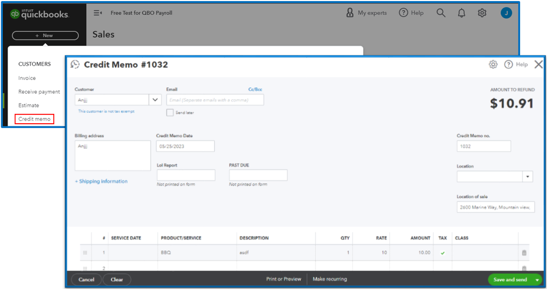Image resolution: width=547 pixels, height=289 pixels.
Task: Open recent transactions clock icon beside Credit Memo
Action: tap(75, 65)
